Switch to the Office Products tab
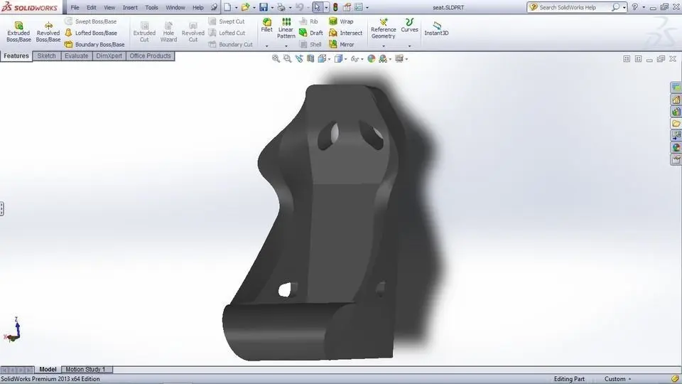 (150, 55)
